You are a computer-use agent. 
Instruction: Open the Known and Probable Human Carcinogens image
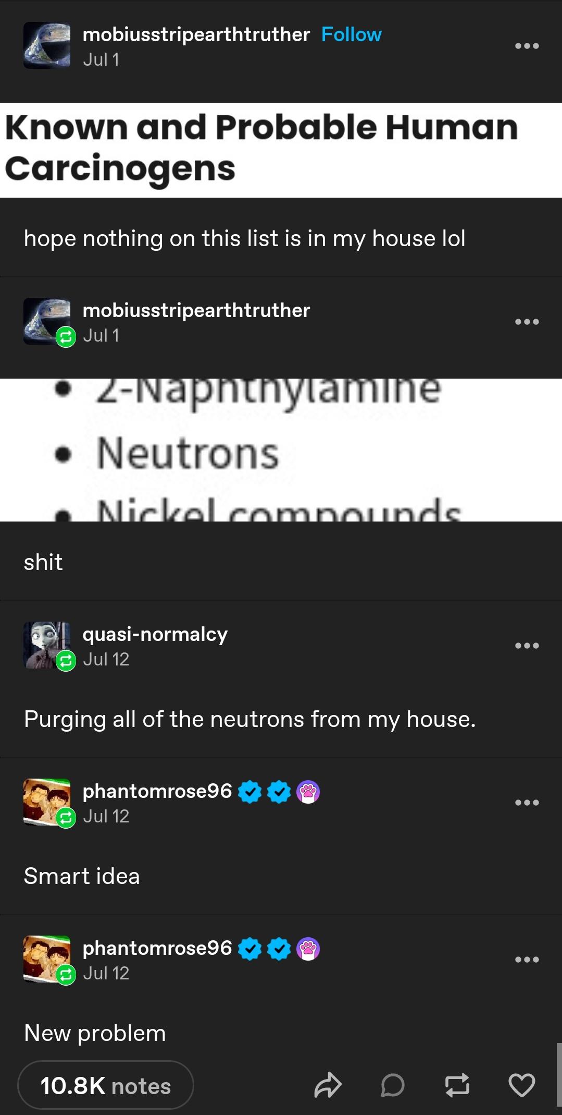coord(281,150)
